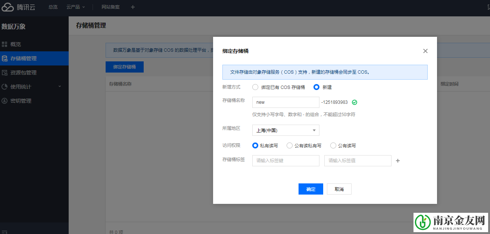Expand the 使用统计 sidebar section
Screen dimensions: 490x234
click(x=59, y=86)
